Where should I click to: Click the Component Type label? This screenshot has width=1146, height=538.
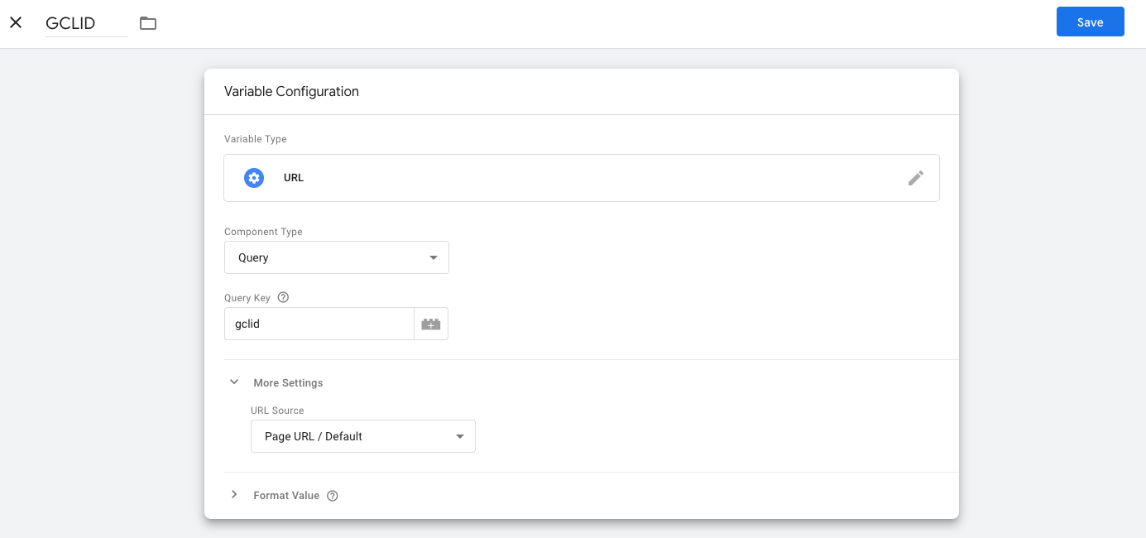point(263,232)
